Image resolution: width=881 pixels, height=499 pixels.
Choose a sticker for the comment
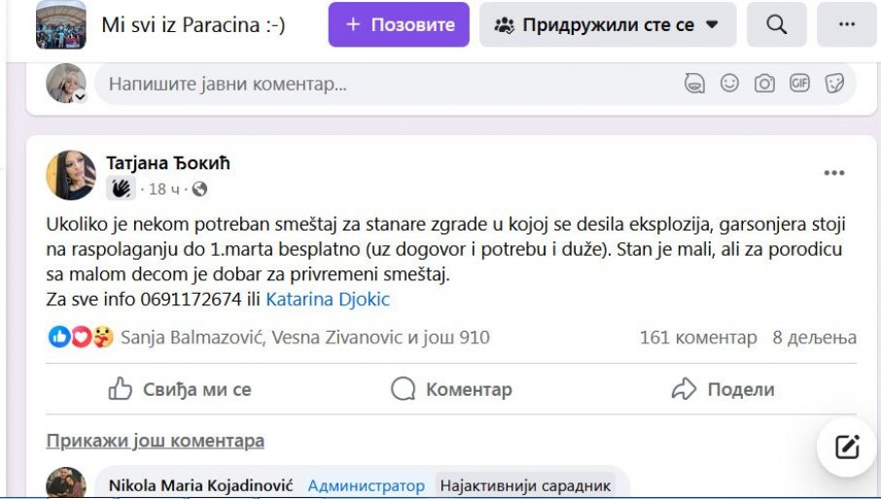834,84
